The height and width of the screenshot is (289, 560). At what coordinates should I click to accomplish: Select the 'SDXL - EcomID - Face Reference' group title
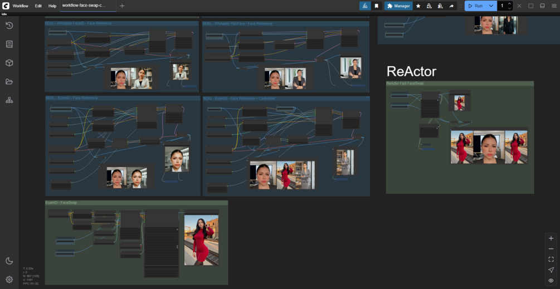click(x=71, y=98)
